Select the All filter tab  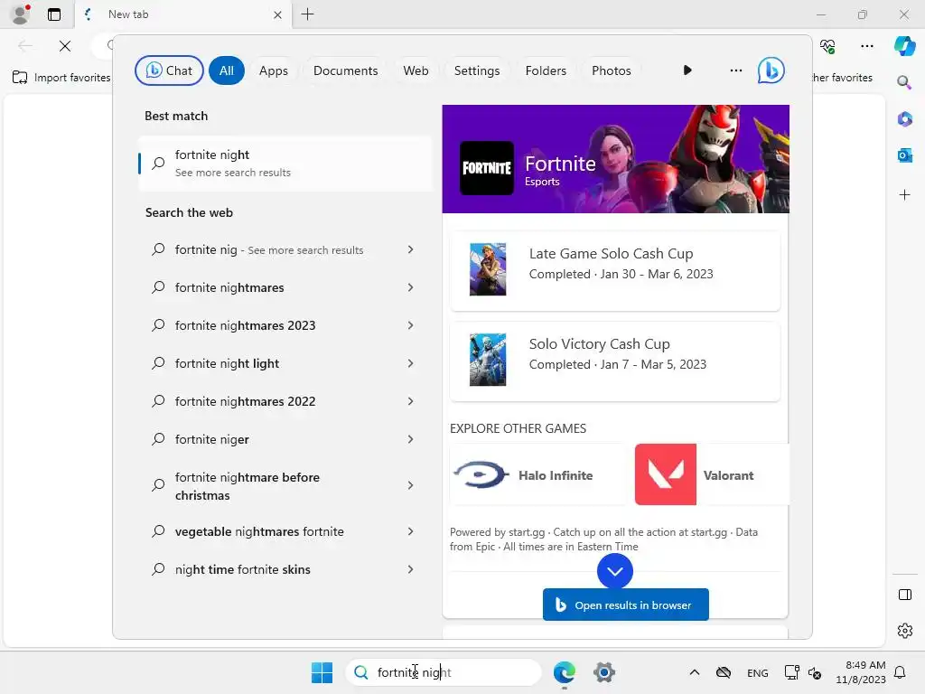227,70
